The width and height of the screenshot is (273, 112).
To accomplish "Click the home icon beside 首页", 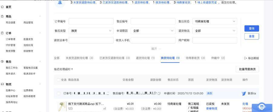I will [2, 7].
